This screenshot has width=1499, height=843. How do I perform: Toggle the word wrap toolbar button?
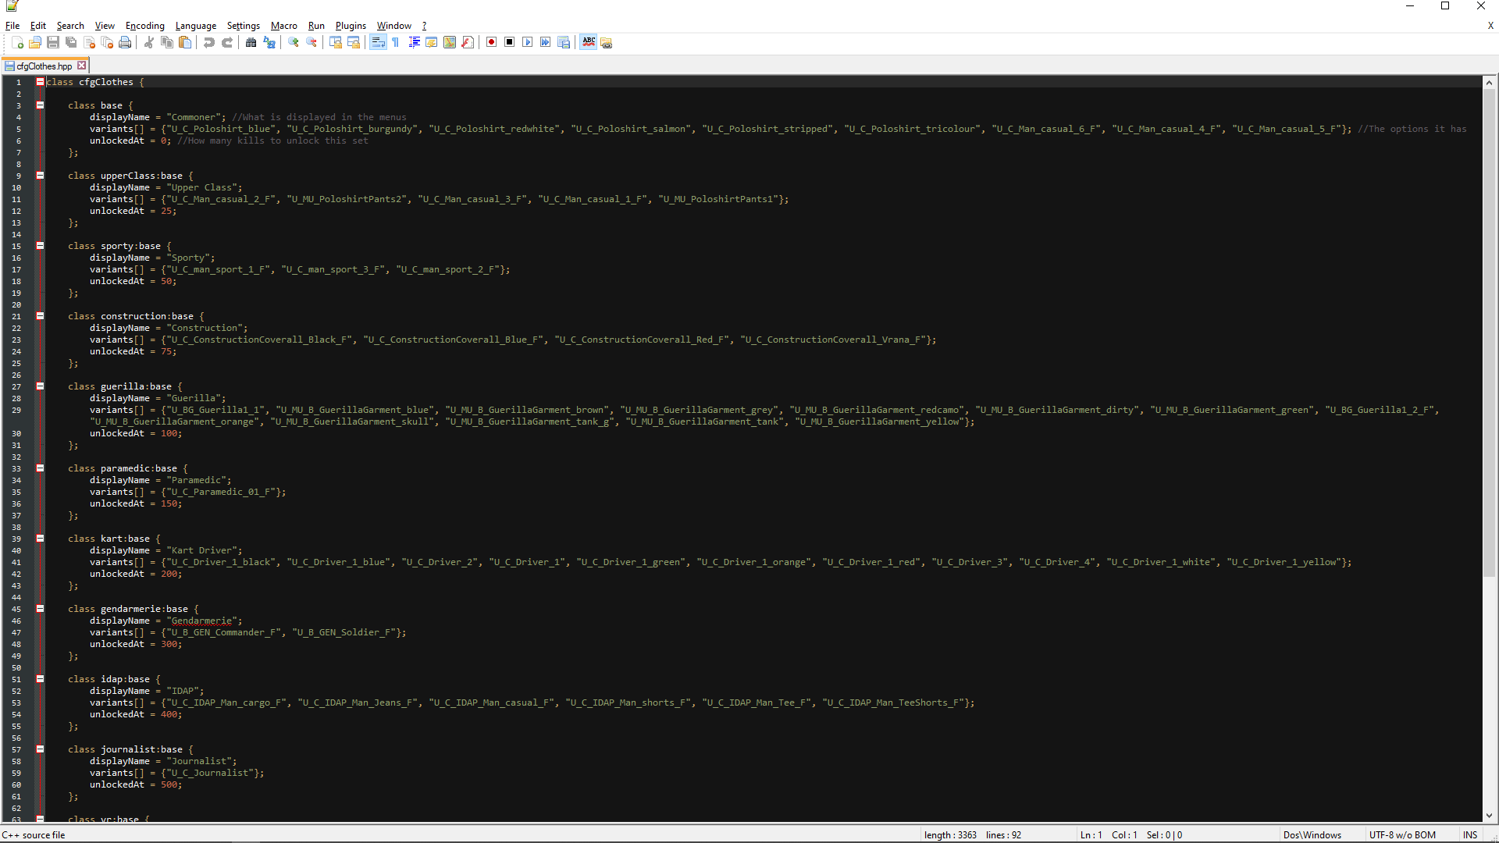coord(378,42)
